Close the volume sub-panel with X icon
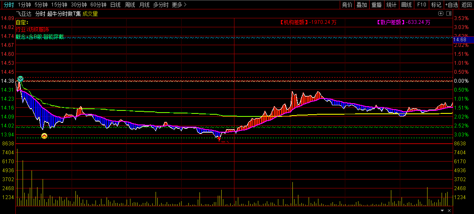Viewport: 474px width, 214px height. pyautogui.click(x=449, y=210)
